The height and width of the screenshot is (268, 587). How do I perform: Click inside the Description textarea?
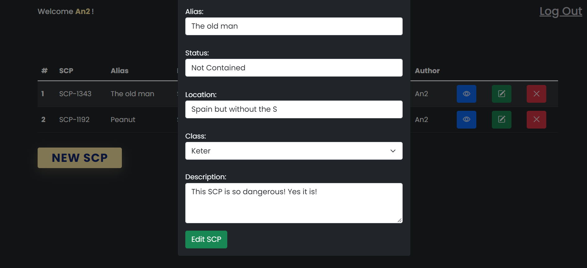pyautogui.click(x=294, y=205)
